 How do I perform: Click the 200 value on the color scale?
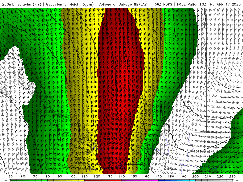pos(196,177)
